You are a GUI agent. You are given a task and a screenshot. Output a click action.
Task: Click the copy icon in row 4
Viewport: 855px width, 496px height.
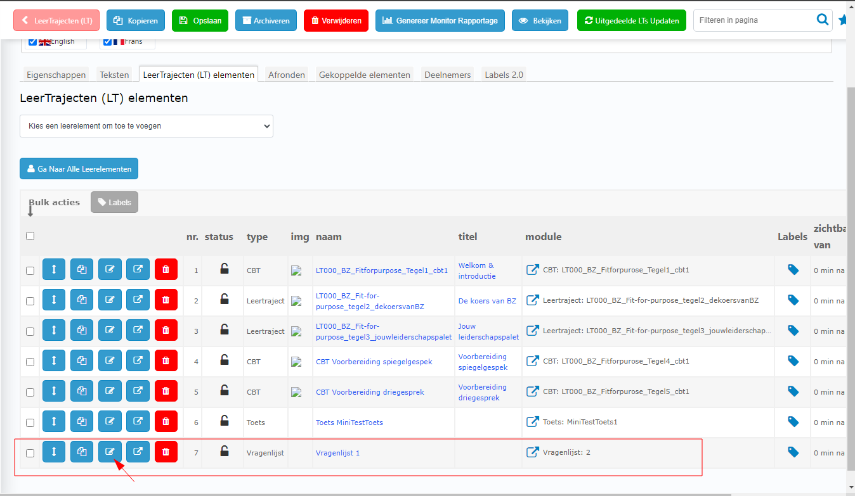pyautogui.click(x=82, y=361)
